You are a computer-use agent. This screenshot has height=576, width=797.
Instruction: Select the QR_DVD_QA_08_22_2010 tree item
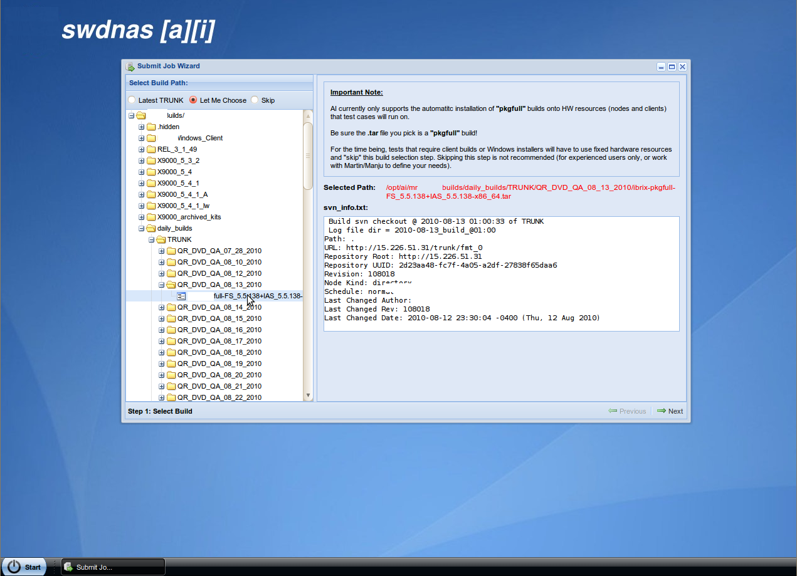click(219, 397)
